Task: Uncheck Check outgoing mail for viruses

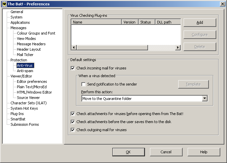Action: 73,130
